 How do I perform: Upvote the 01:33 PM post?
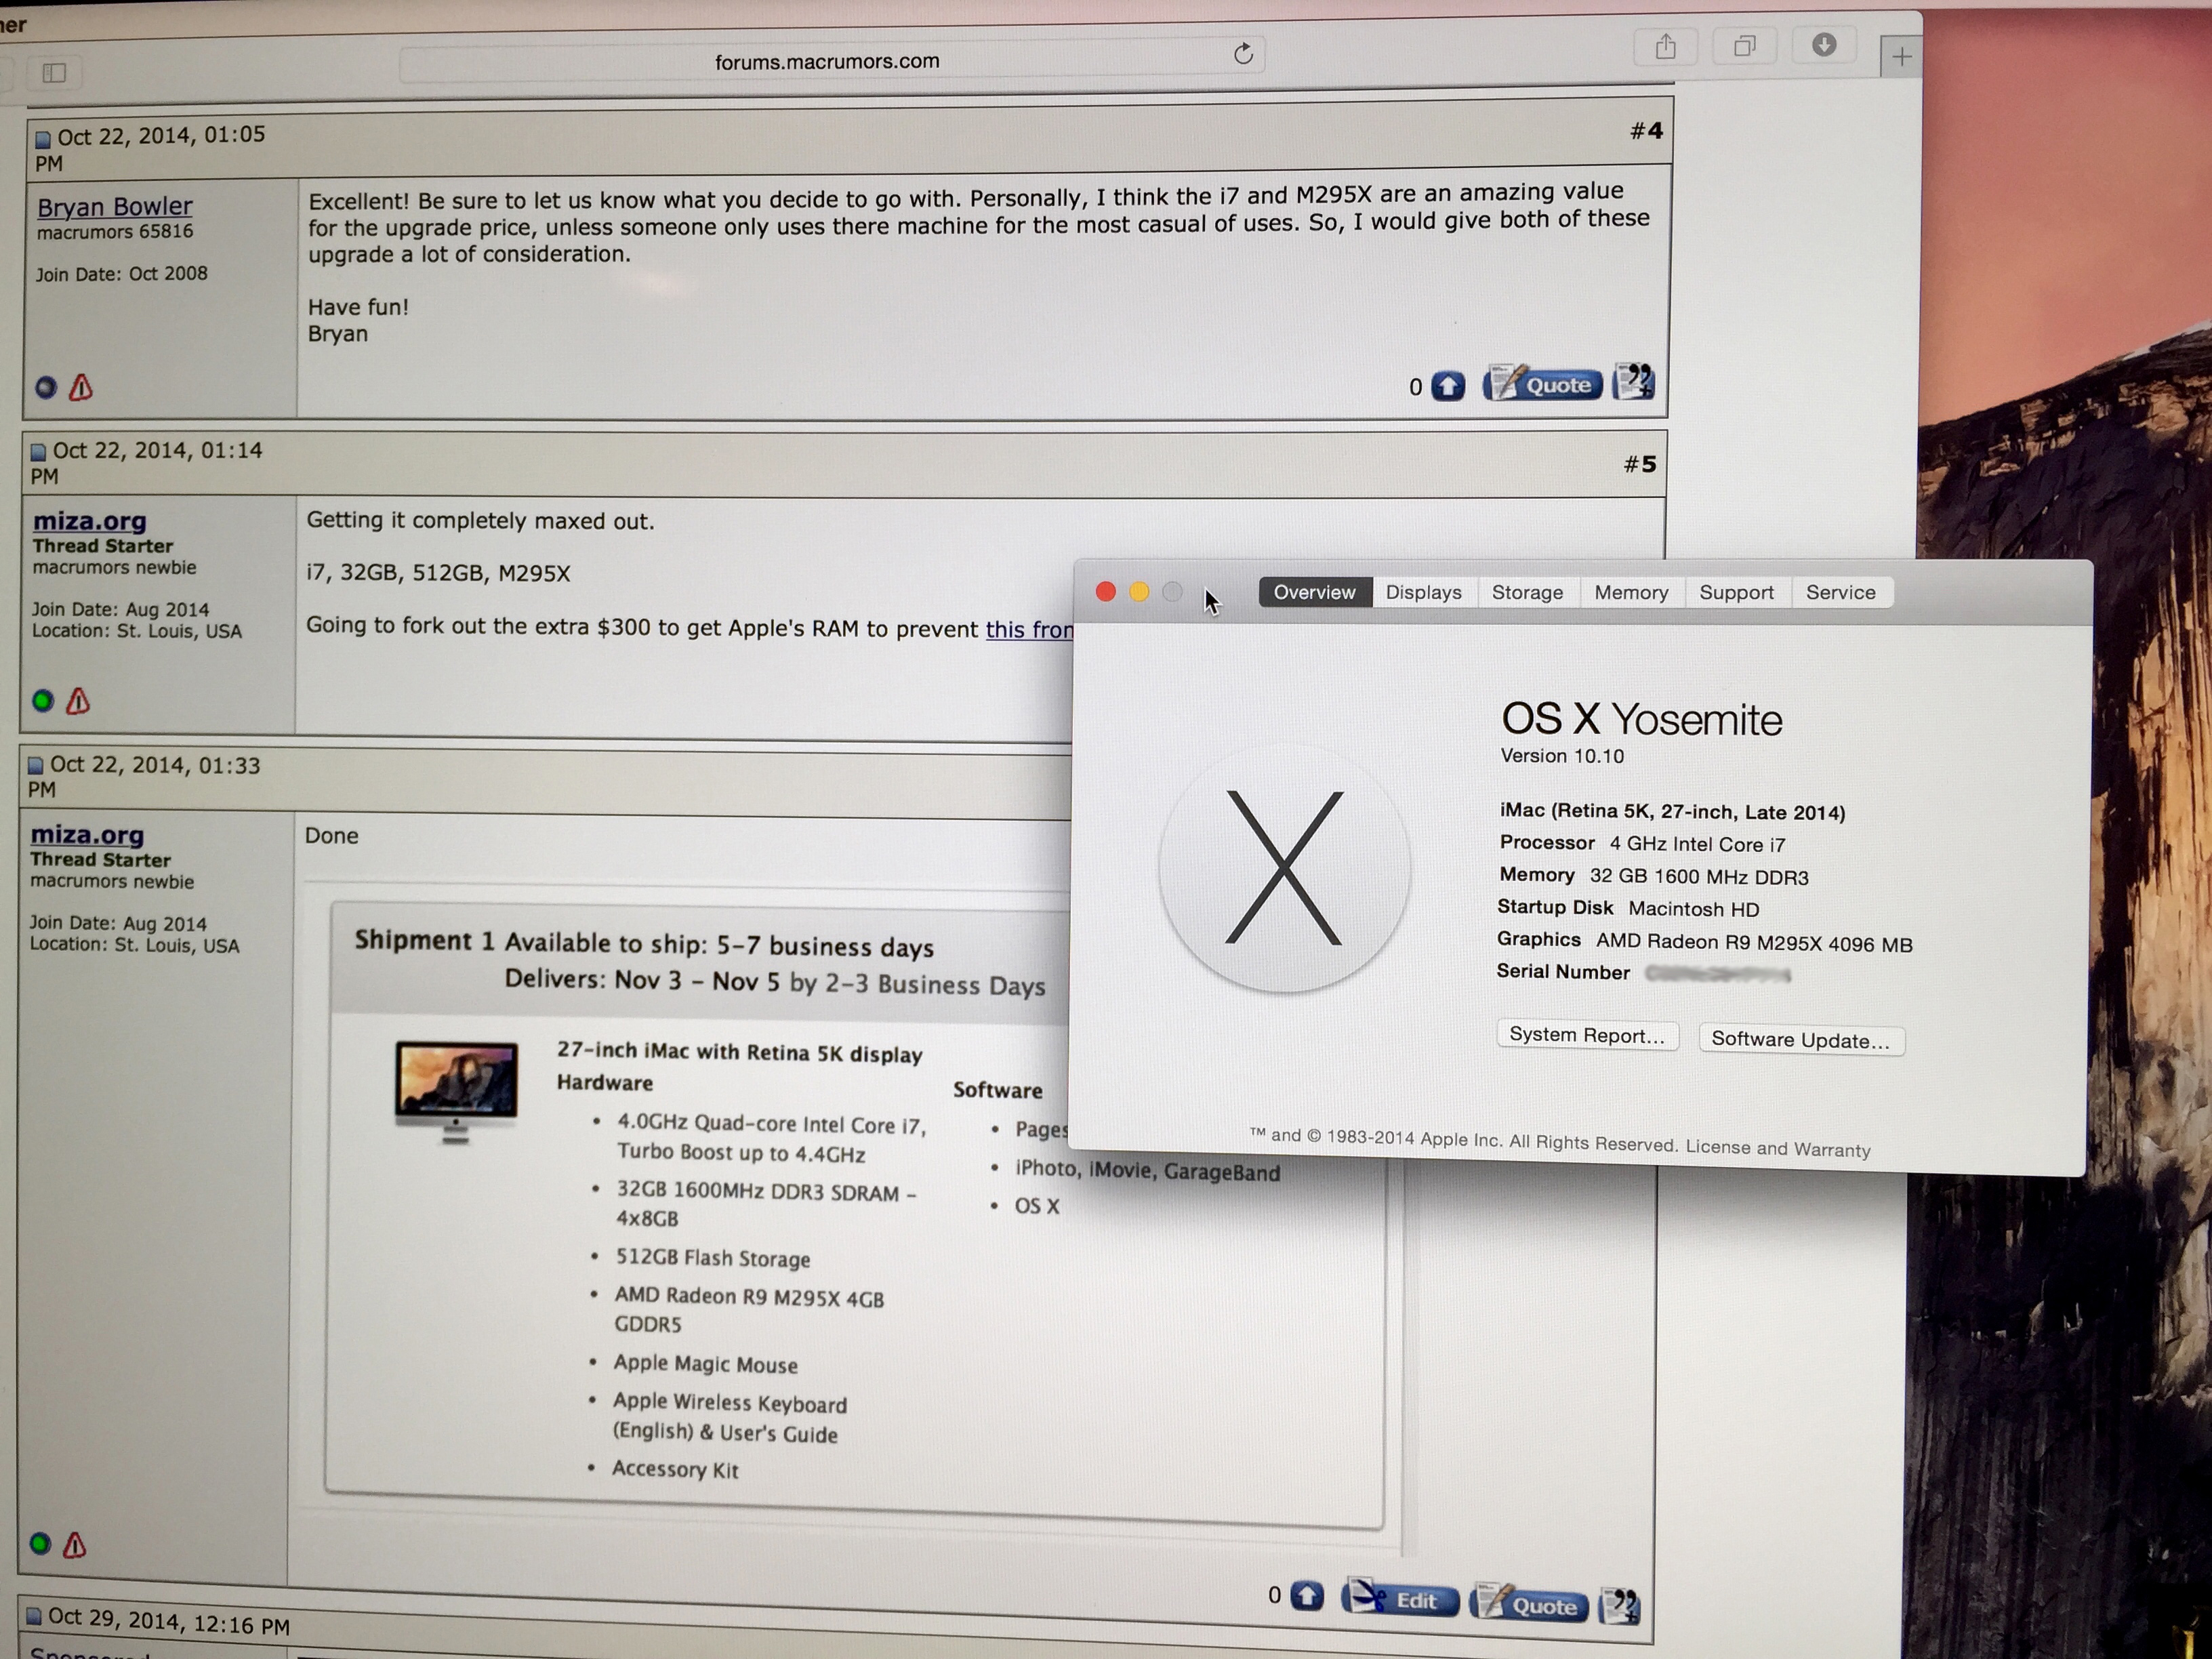pyautogui.click(x=1307, y=1595)
